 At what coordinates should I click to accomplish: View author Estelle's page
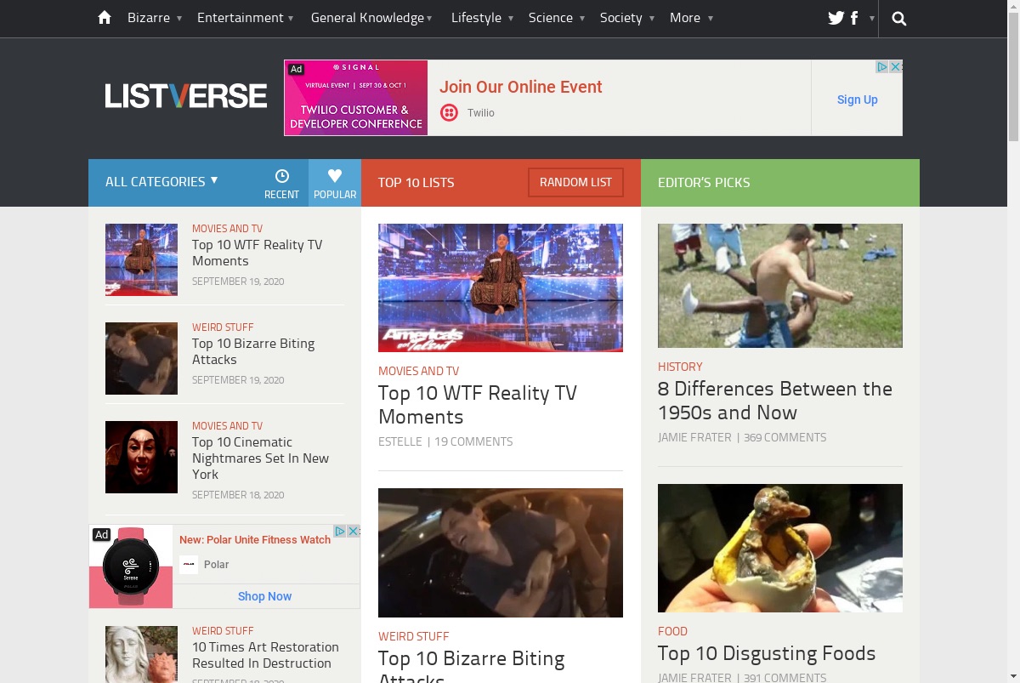point(400,441)
